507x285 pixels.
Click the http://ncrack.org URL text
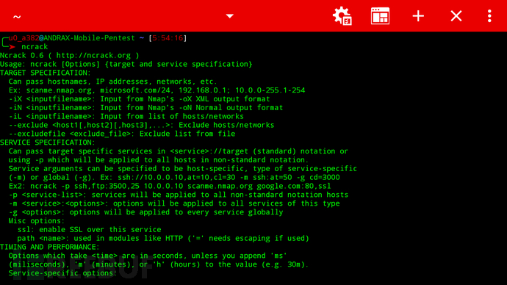coord(93,56)
